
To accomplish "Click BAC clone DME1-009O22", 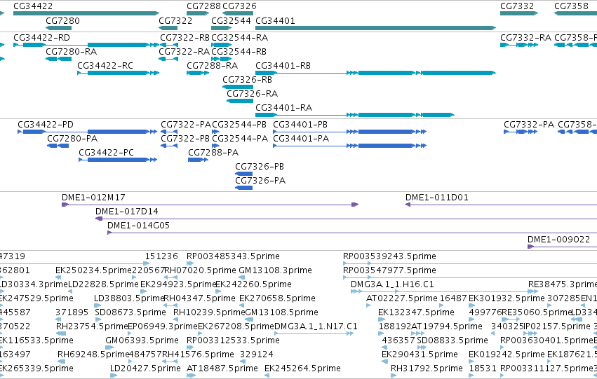I will [562, 247].
